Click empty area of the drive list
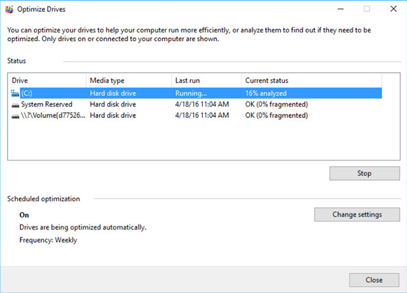The height and width of the screenshot is (293, 407). 191,143
